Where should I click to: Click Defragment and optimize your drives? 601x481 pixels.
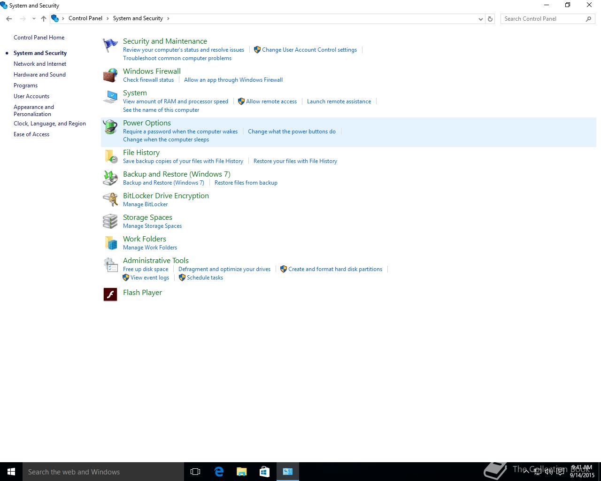tap(224, 269)
